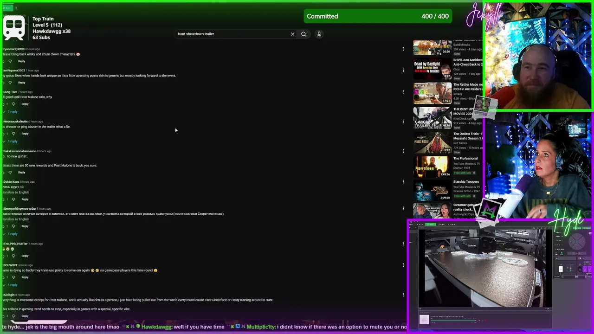594x334 pixels.
Task: Open the 4K Trailer best movies thumbnail
Action: tap(433, 118)
